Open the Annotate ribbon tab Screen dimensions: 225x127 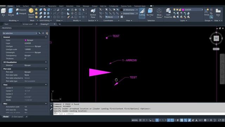tap(70, 6)
